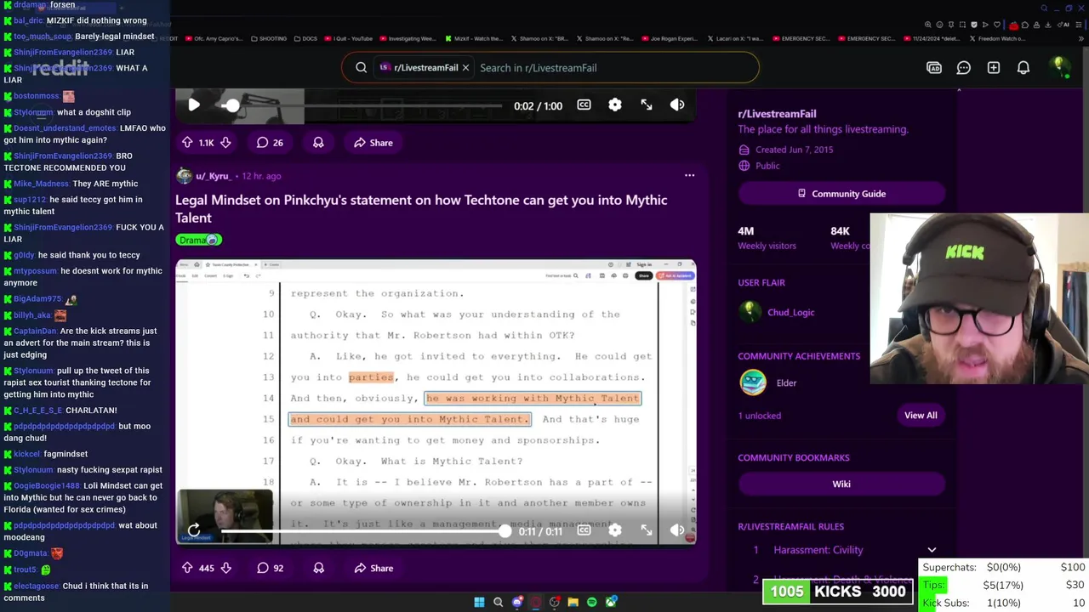Viewport: 1089px width, 612px height.
Task: Open the I Quit - YouTube bookmark
Action: (x=348, y=38)
